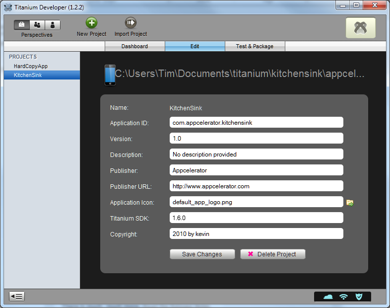390x308 pixels.
Task: Focus the Publisher URL field
Action: point(257,186)
